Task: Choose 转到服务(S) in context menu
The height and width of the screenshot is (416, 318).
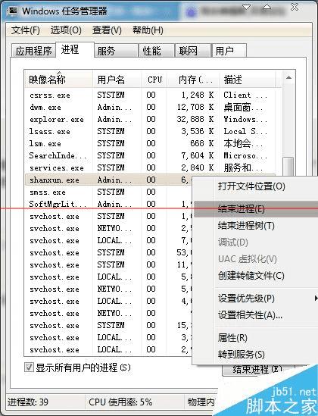Action: pyautogui.click(x=255, y=355)
